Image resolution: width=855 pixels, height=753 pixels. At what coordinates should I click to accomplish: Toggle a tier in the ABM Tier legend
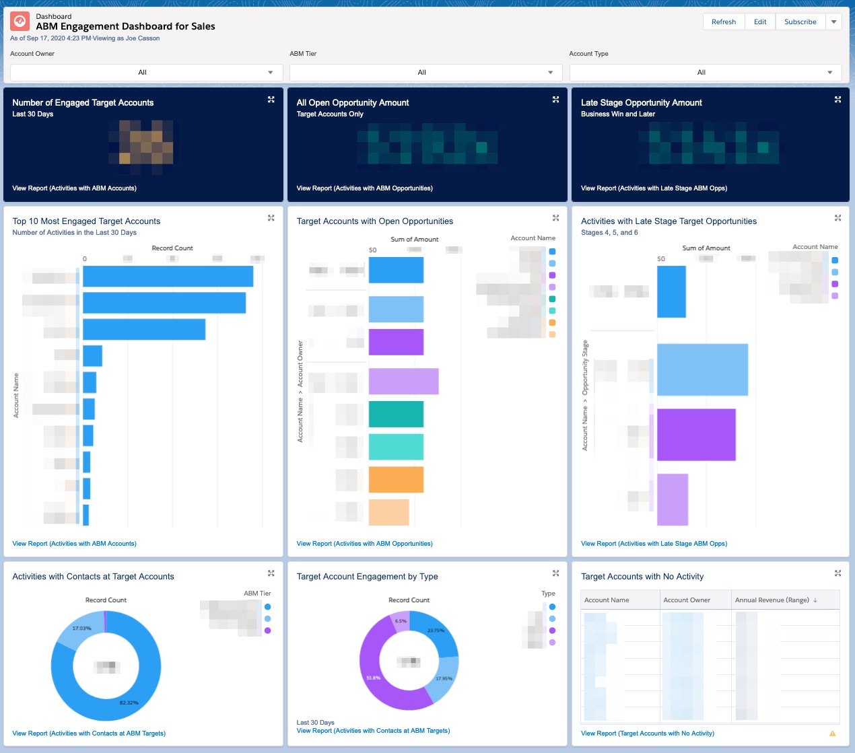[268, 607]
